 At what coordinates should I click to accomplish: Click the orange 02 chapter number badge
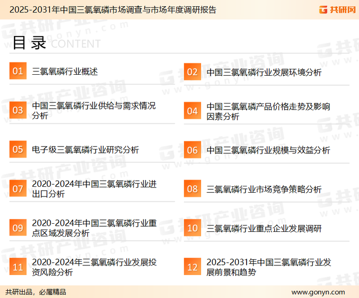pos(192,71)
